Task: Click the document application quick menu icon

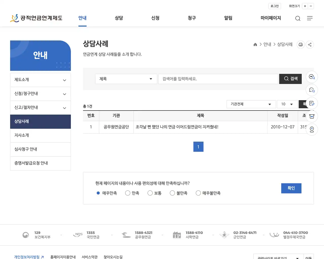Action: 312,103
